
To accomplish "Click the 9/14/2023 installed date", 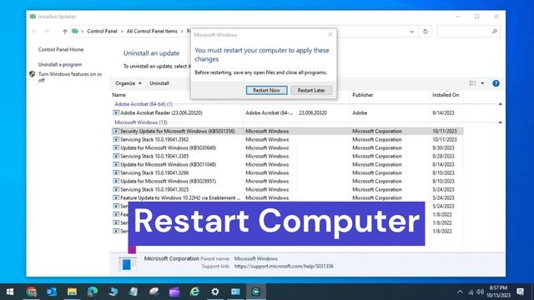I will pyautogui.click(x=443, y=112).
